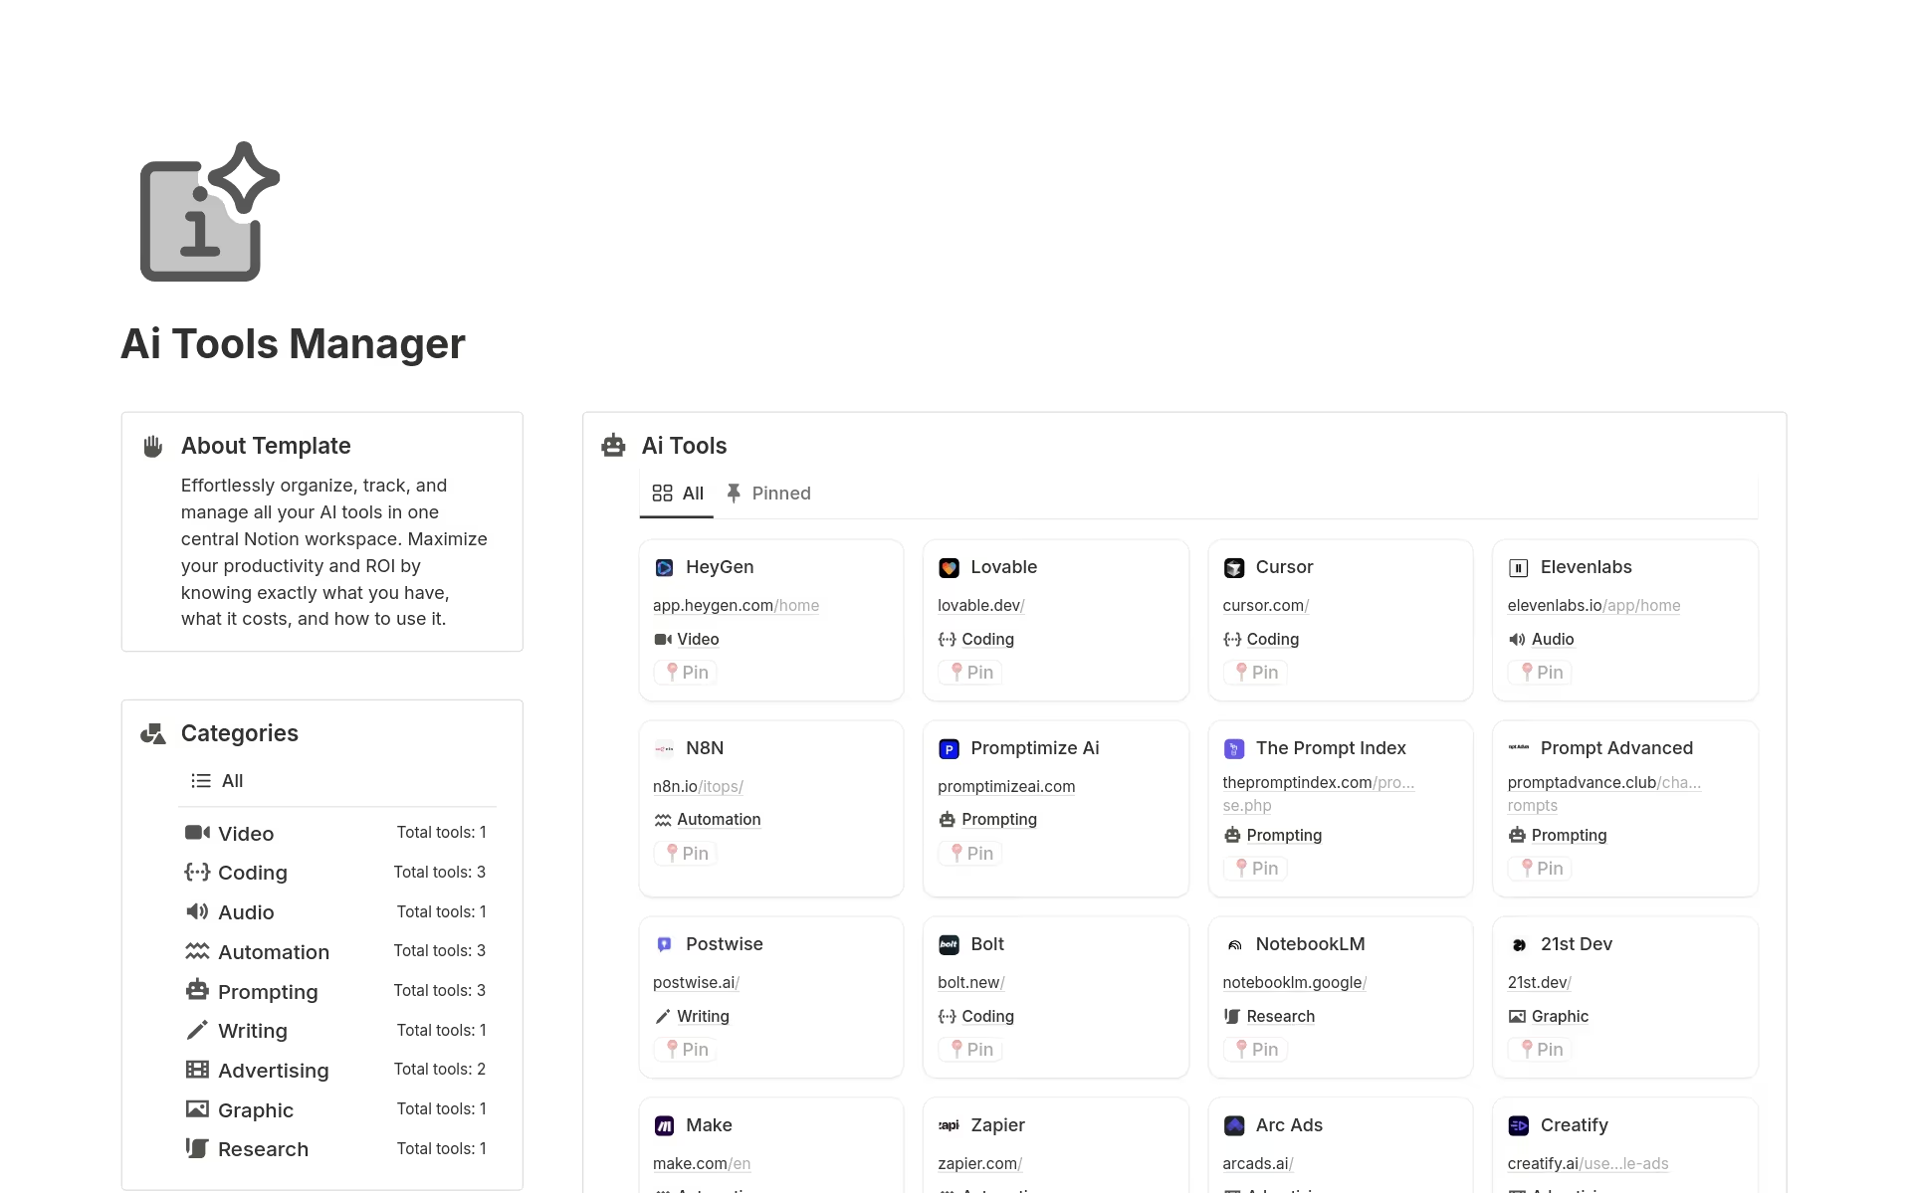Click the Cursor app logo icon

coord(1233,568)
